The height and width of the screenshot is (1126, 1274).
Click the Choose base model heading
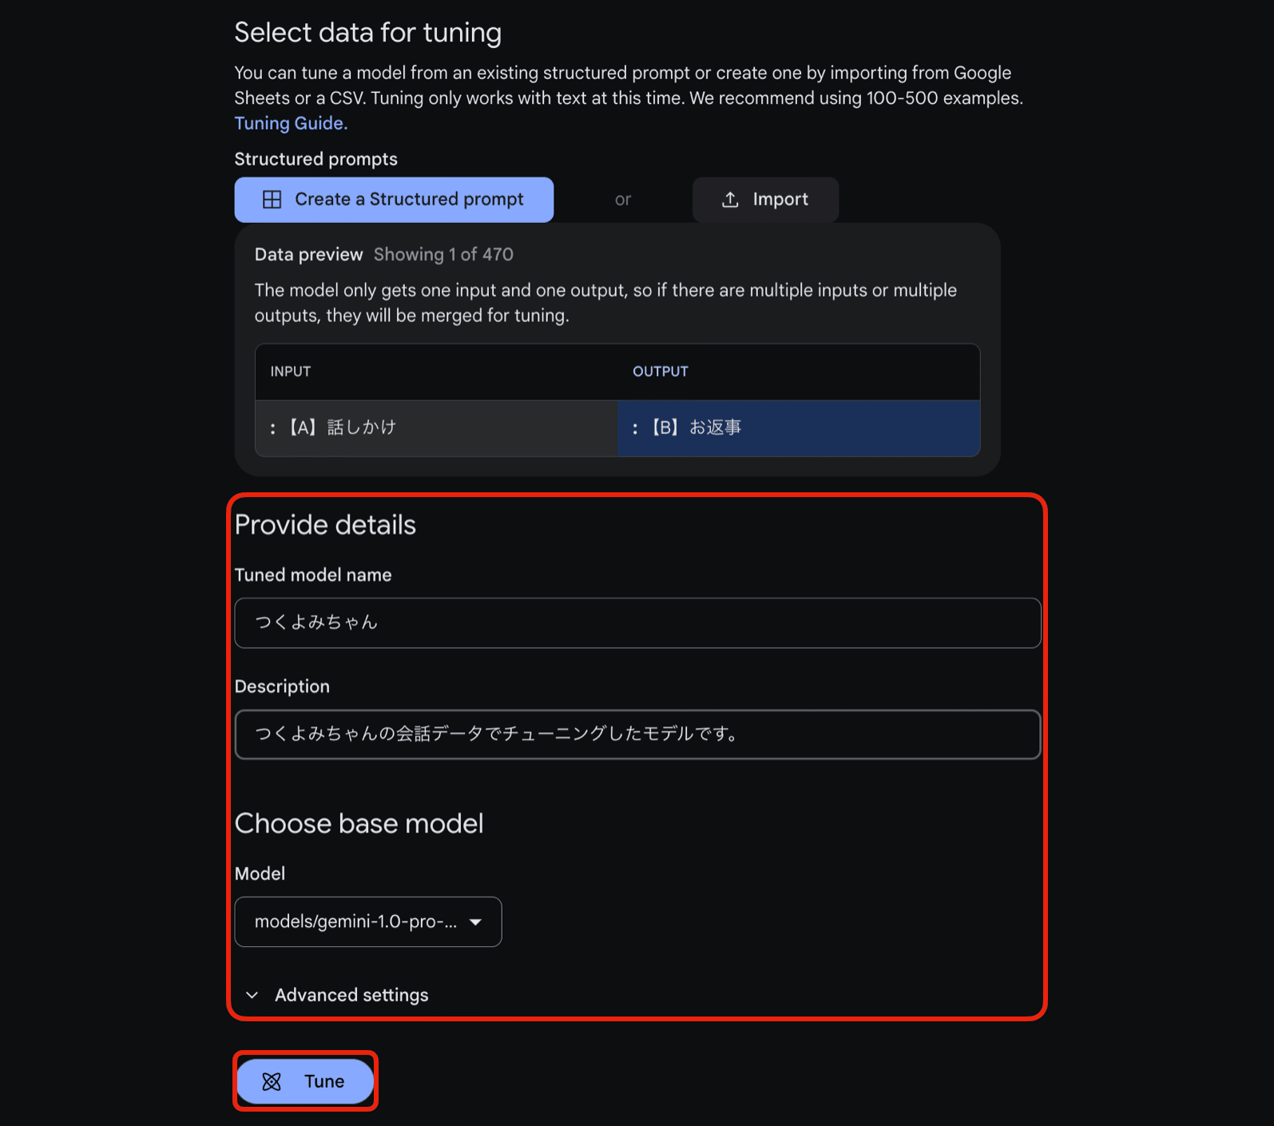click(359, 823)
